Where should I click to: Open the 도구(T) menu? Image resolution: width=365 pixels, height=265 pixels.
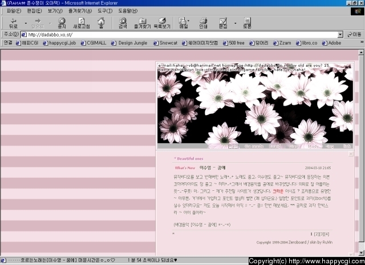pyautogui.click(x=105, y=11)
